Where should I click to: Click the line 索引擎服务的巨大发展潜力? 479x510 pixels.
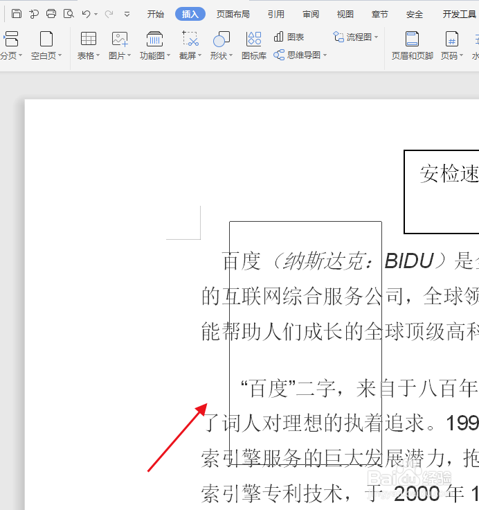pos(323,459)
